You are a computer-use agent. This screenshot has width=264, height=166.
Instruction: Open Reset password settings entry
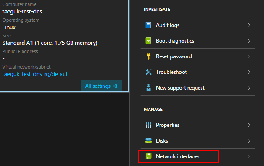(x=198, y=56)
